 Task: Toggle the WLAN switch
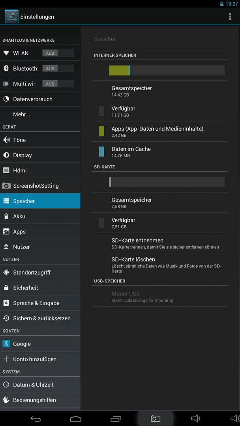pyautogui.click(x=58, y=53)
